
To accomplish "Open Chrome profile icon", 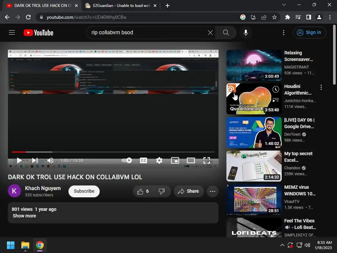I will point(319,17).
